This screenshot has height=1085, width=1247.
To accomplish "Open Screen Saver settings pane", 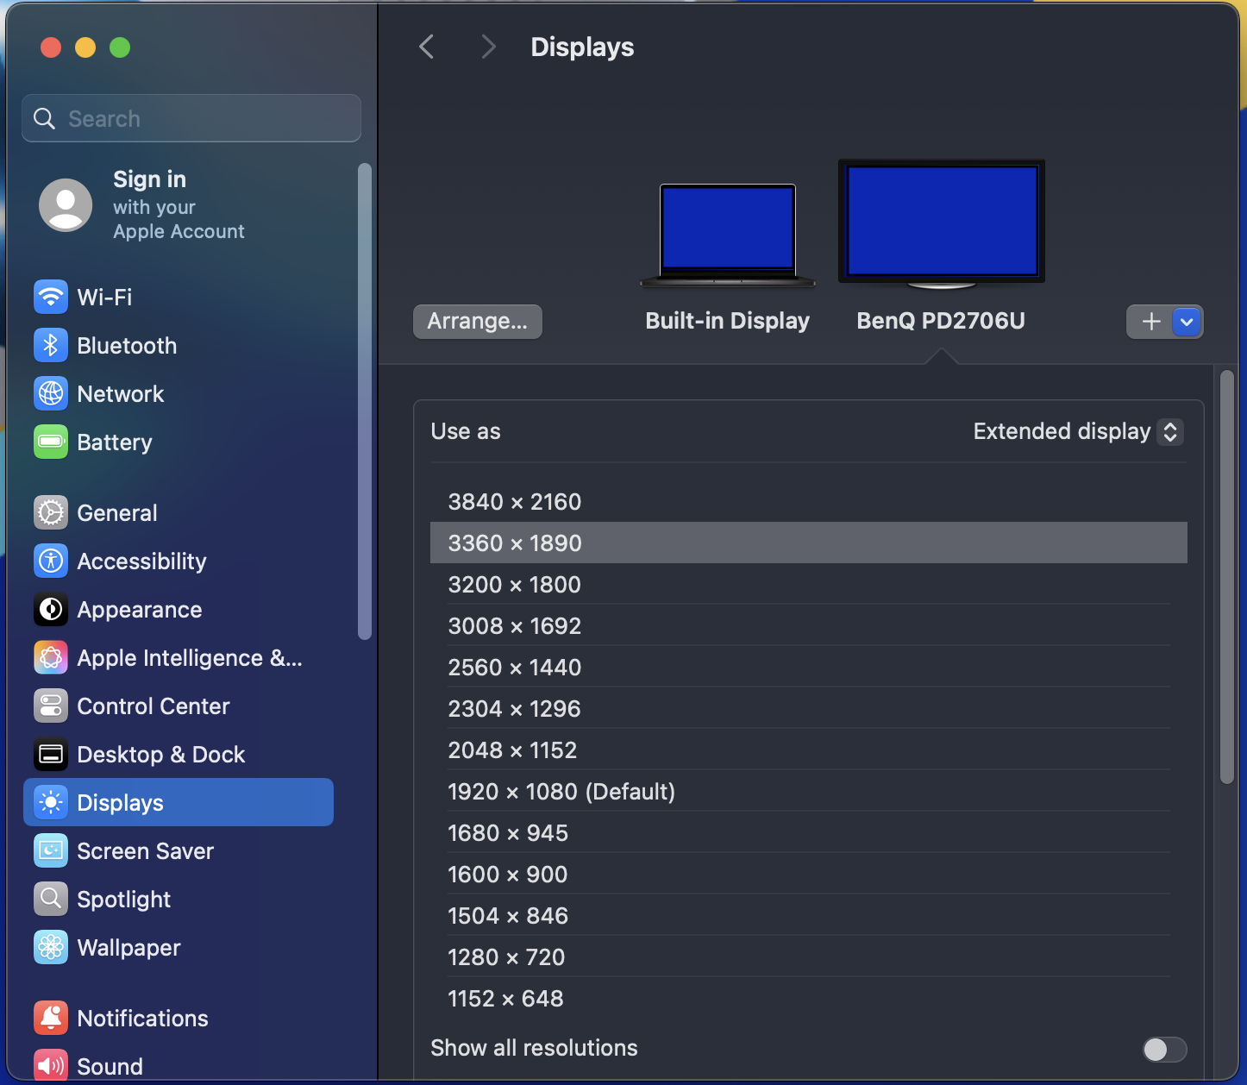I will tap(179, 851).
